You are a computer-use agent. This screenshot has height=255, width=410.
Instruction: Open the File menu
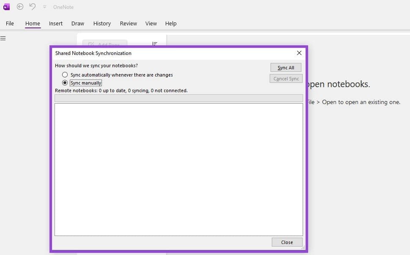point(9,23)
